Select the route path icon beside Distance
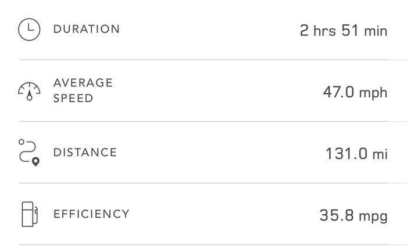This screenshot has width=407, height=246. 29,153
